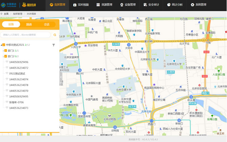This screenshot has height=142, width=227.
Task: Open the 系统管理 menu
Action: [198, 5]
